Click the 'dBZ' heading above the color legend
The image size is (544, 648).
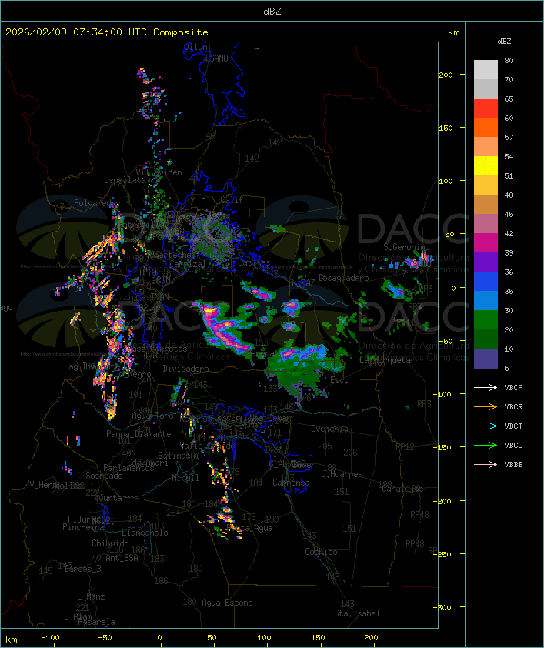(504, 42)
